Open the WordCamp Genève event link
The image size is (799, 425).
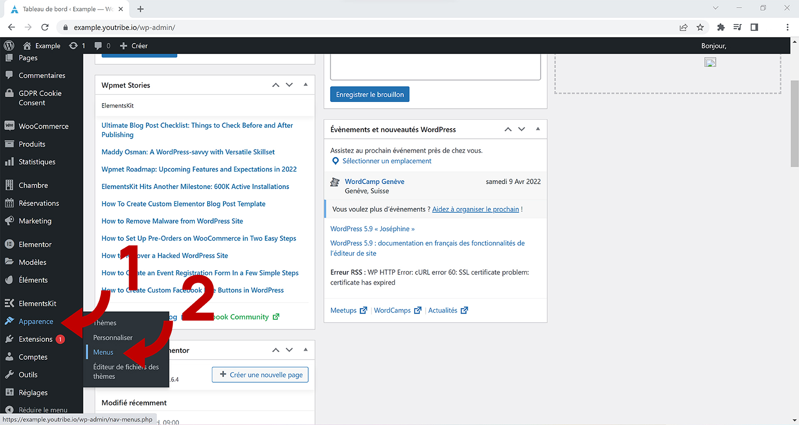pos(374,181)
